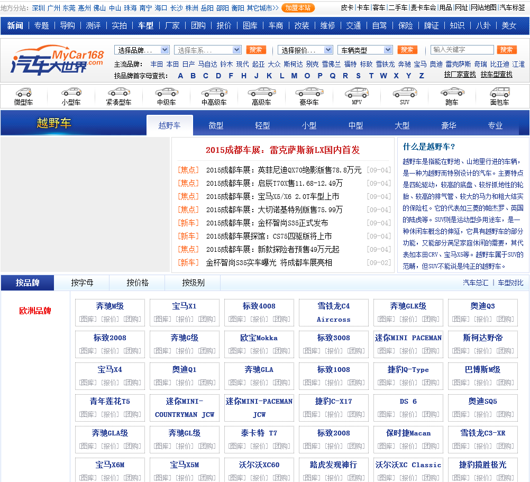
Task: Click 团购 under 奔驰GLK级
Action: (431, 319)
